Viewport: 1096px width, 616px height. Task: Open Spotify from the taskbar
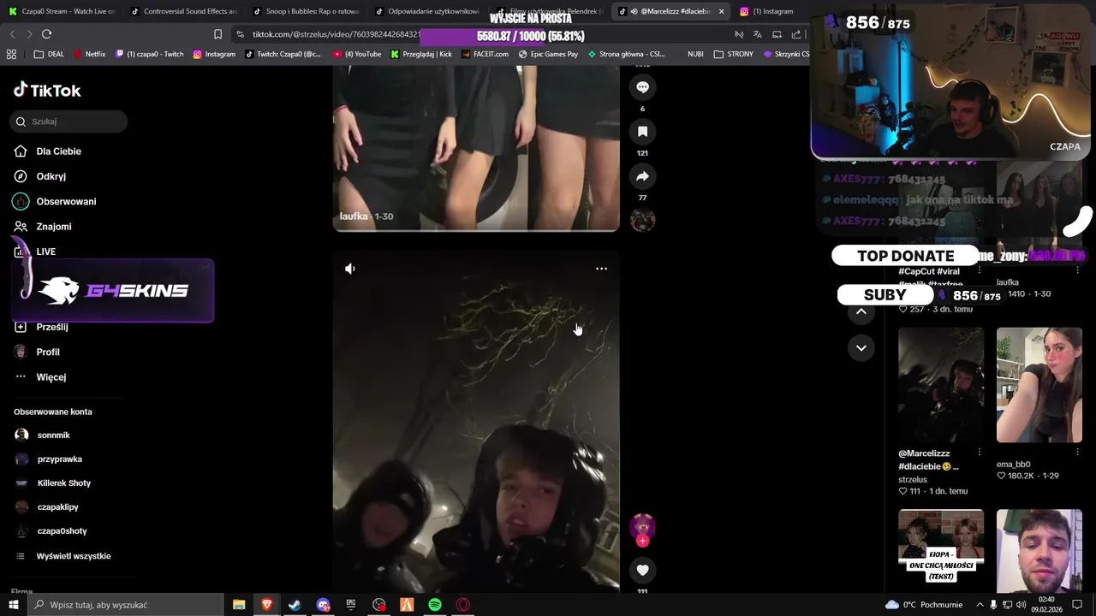coord(435,605)
